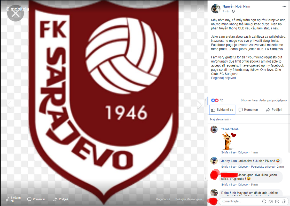
Task: Attach a photo using the camera icon
Action: pos(270,201)
